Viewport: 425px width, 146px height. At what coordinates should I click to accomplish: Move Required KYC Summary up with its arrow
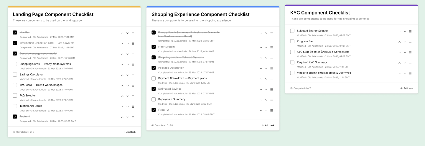(x=400, y=63)
